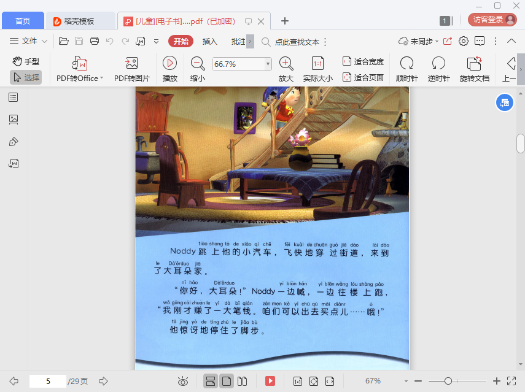Open the 插入 ribbon tab
Screen dimensions: 525x392
point(209,41)
